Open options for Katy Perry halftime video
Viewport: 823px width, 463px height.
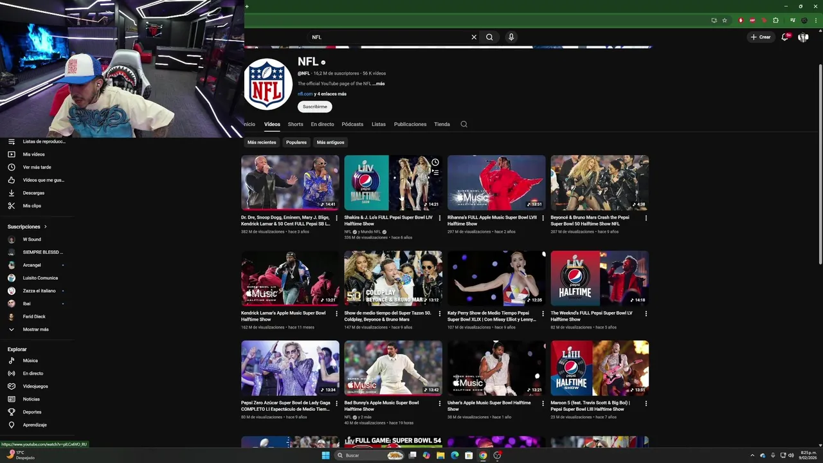[x=543, y=314]
